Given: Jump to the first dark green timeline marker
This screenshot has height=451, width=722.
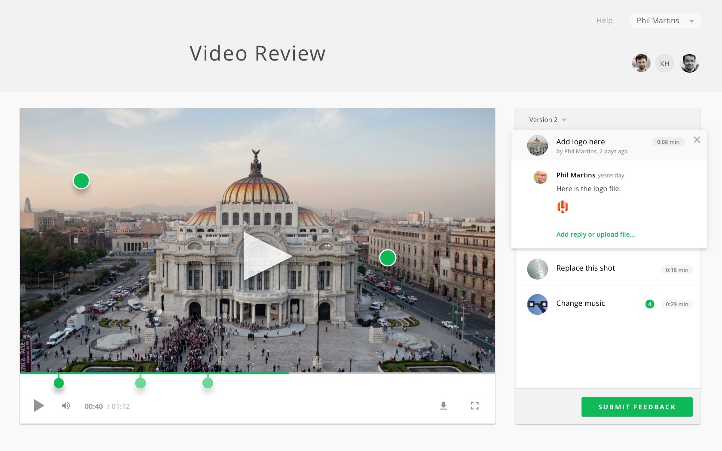Looking at the screenshot, I should click(x=59, y=383).
